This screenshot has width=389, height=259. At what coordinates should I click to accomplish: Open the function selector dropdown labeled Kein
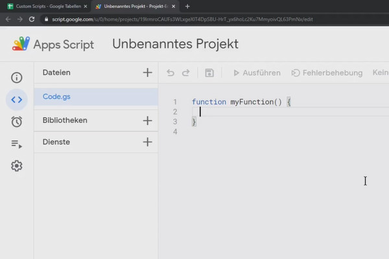381,73
